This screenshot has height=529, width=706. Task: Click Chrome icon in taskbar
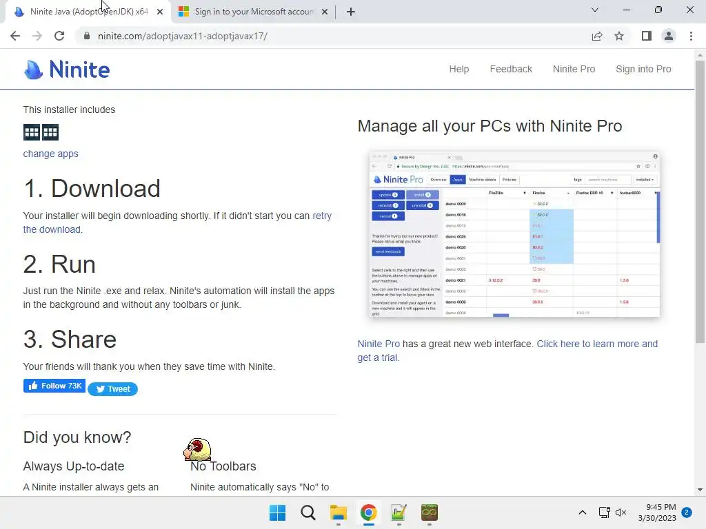coord(368,512)
